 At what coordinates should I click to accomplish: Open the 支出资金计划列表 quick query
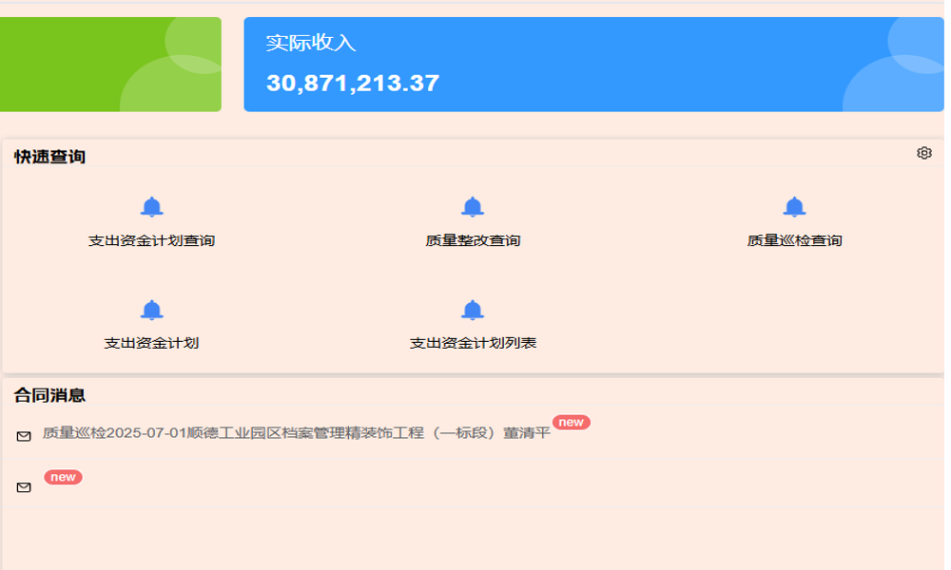click(x=472, y=343)
